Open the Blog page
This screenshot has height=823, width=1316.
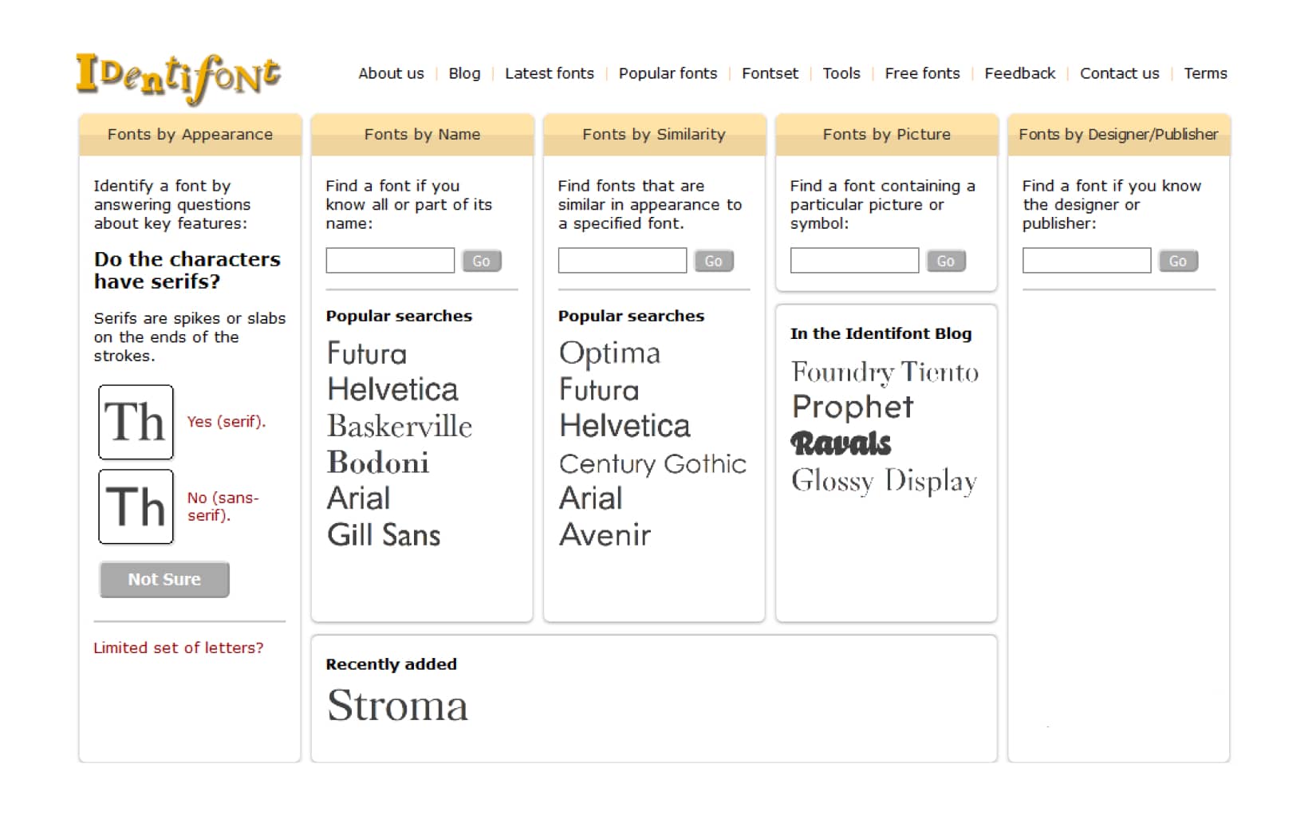464,73
